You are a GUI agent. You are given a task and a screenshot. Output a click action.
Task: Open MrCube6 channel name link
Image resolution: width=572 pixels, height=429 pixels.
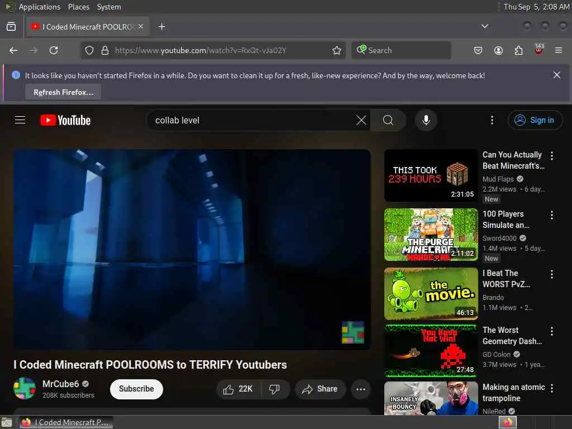60,384
